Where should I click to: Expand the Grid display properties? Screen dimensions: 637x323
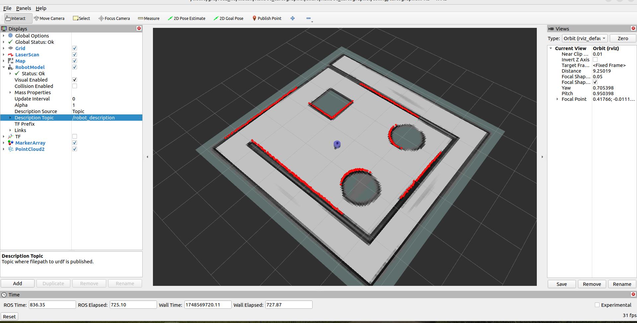point(4,48)
